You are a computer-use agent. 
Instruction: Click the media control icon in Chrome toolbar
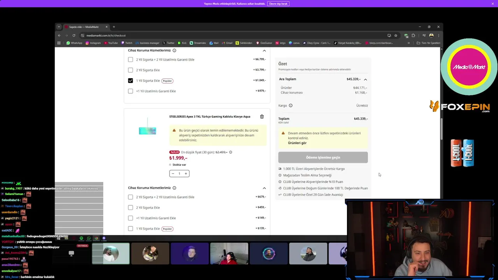point(423,35)
